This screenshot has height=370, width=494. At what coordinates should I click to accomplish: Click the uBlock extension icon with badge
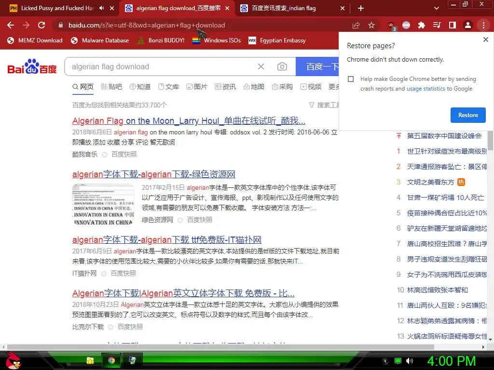pyautogui.click(x=392, y=26)
